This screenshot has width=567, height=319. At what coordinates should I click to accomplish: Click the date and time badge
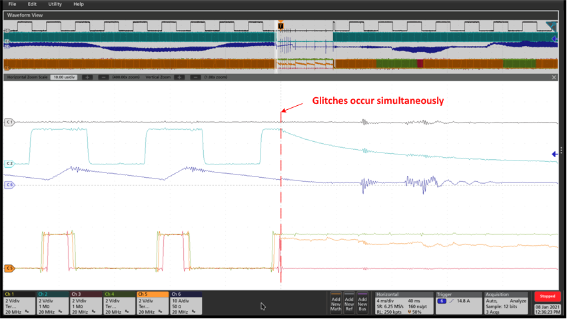[x=547, y=309]
